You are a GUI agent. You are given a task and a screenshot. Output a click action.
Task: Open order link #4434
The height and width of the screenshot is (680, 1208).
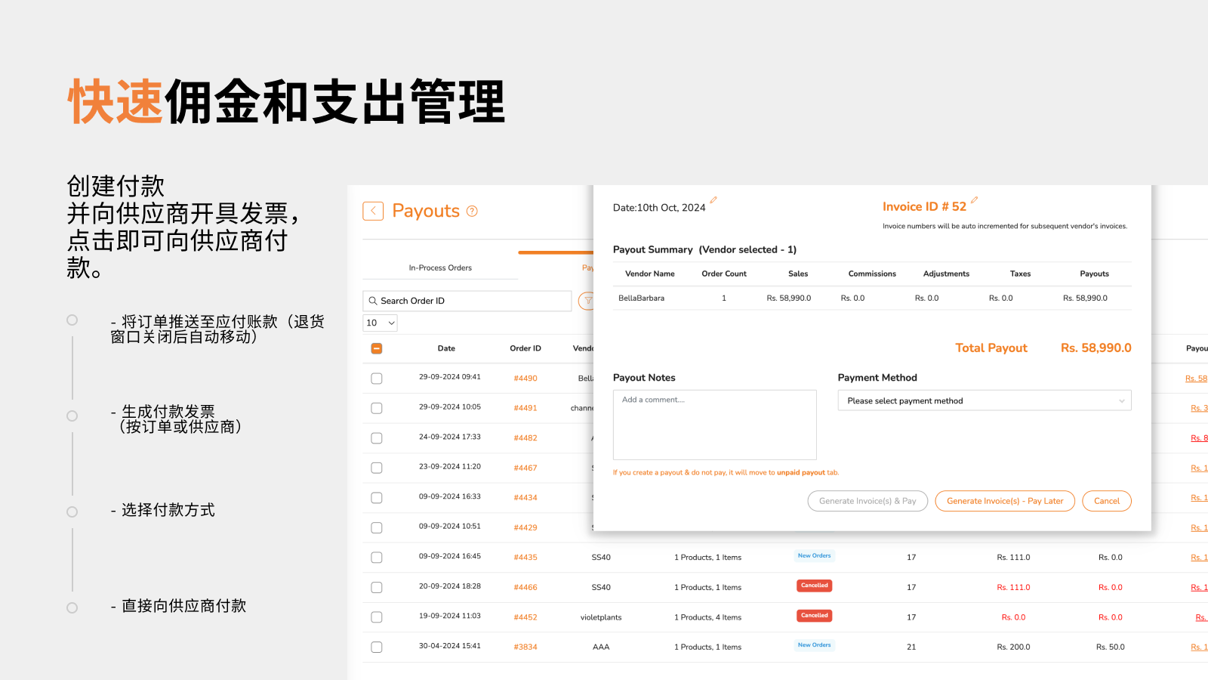click(x=525, y=498)
